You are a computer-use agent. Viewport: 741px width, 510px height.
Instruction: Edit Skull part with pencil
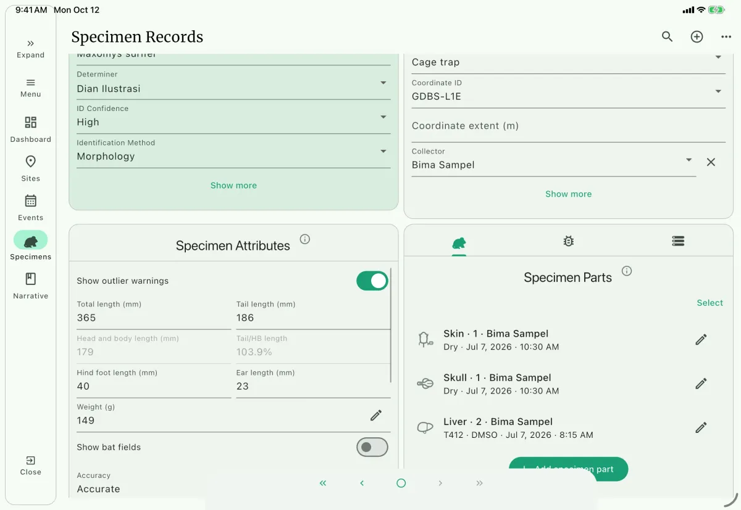(x=701, y=384)
